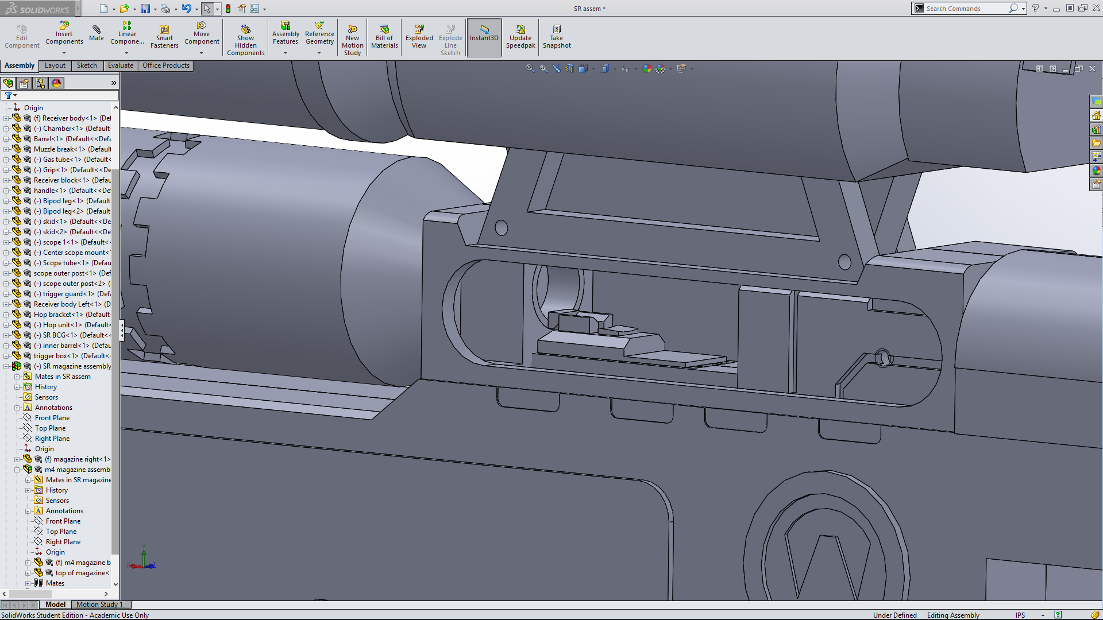The width and height of the screenshot is (1103, 620).
Task: Click Show Hidden Components
Action: pos(246,40)
